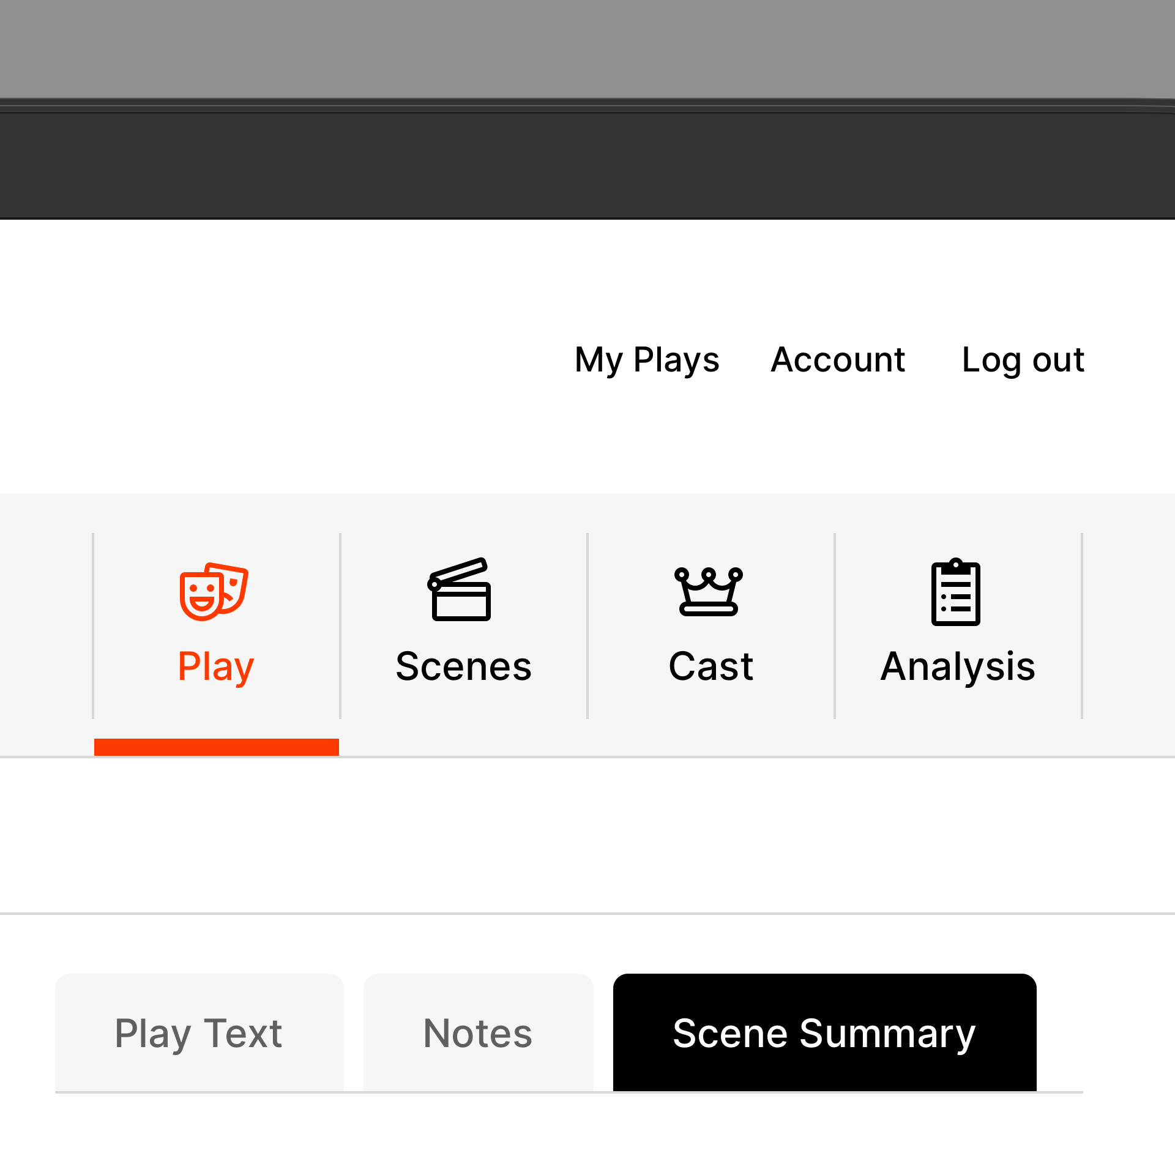Viewport: 1175px width, 1175px height.
Task: Toggle the Play tab active state
Action: [x=215, y=624]
